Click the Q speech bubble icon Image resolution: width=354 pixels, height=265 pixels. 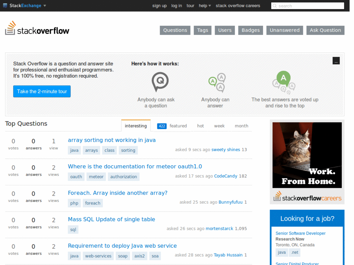coord(160,81)
